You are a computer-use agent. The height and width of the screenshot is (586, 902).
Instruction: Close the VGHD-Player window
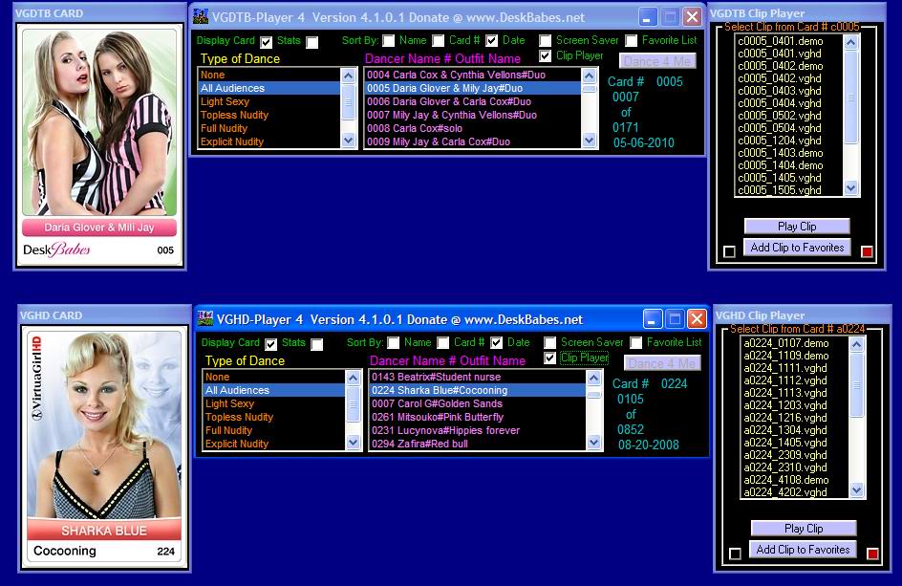(697, 318)
